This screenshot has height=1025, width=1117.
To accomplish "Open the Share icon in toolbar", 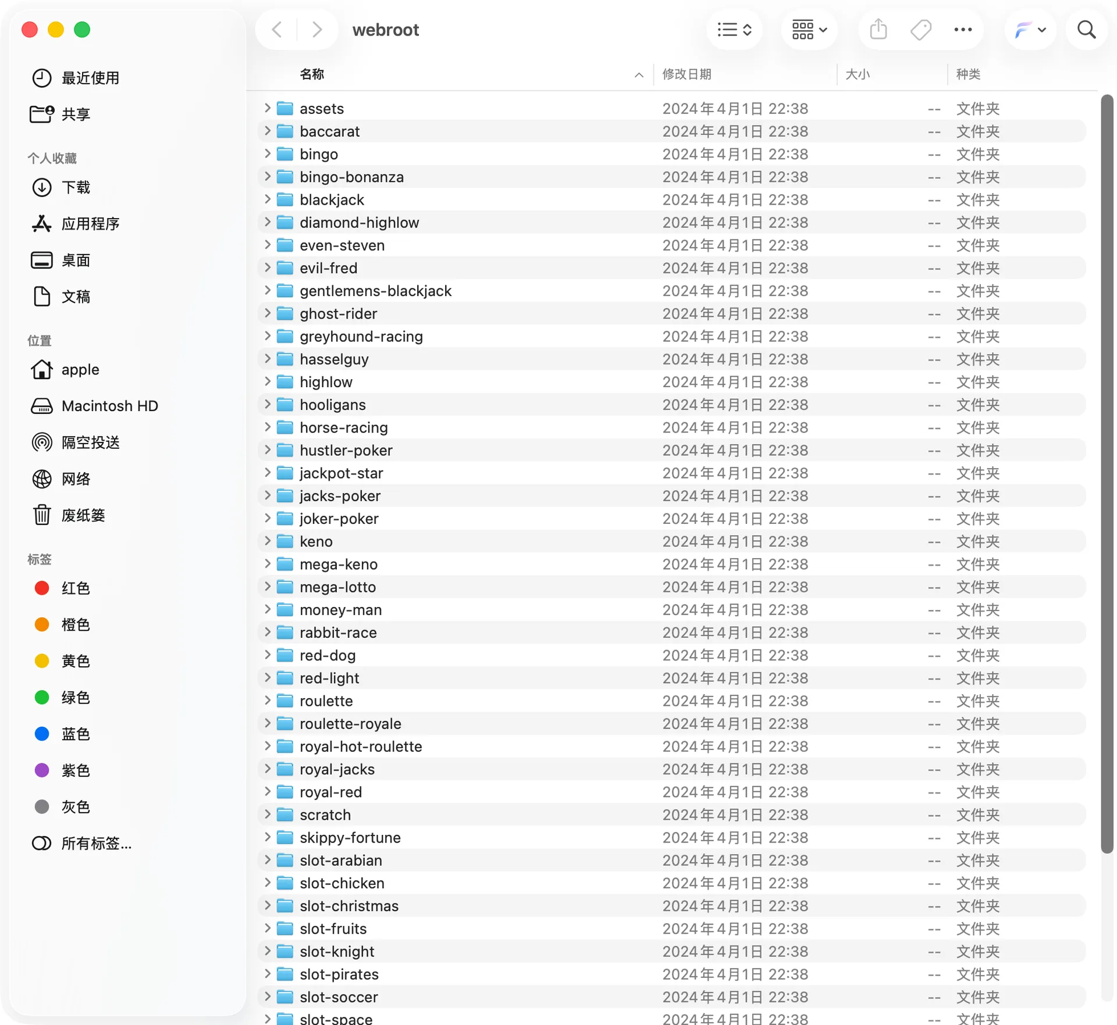I will coord(878,30).
